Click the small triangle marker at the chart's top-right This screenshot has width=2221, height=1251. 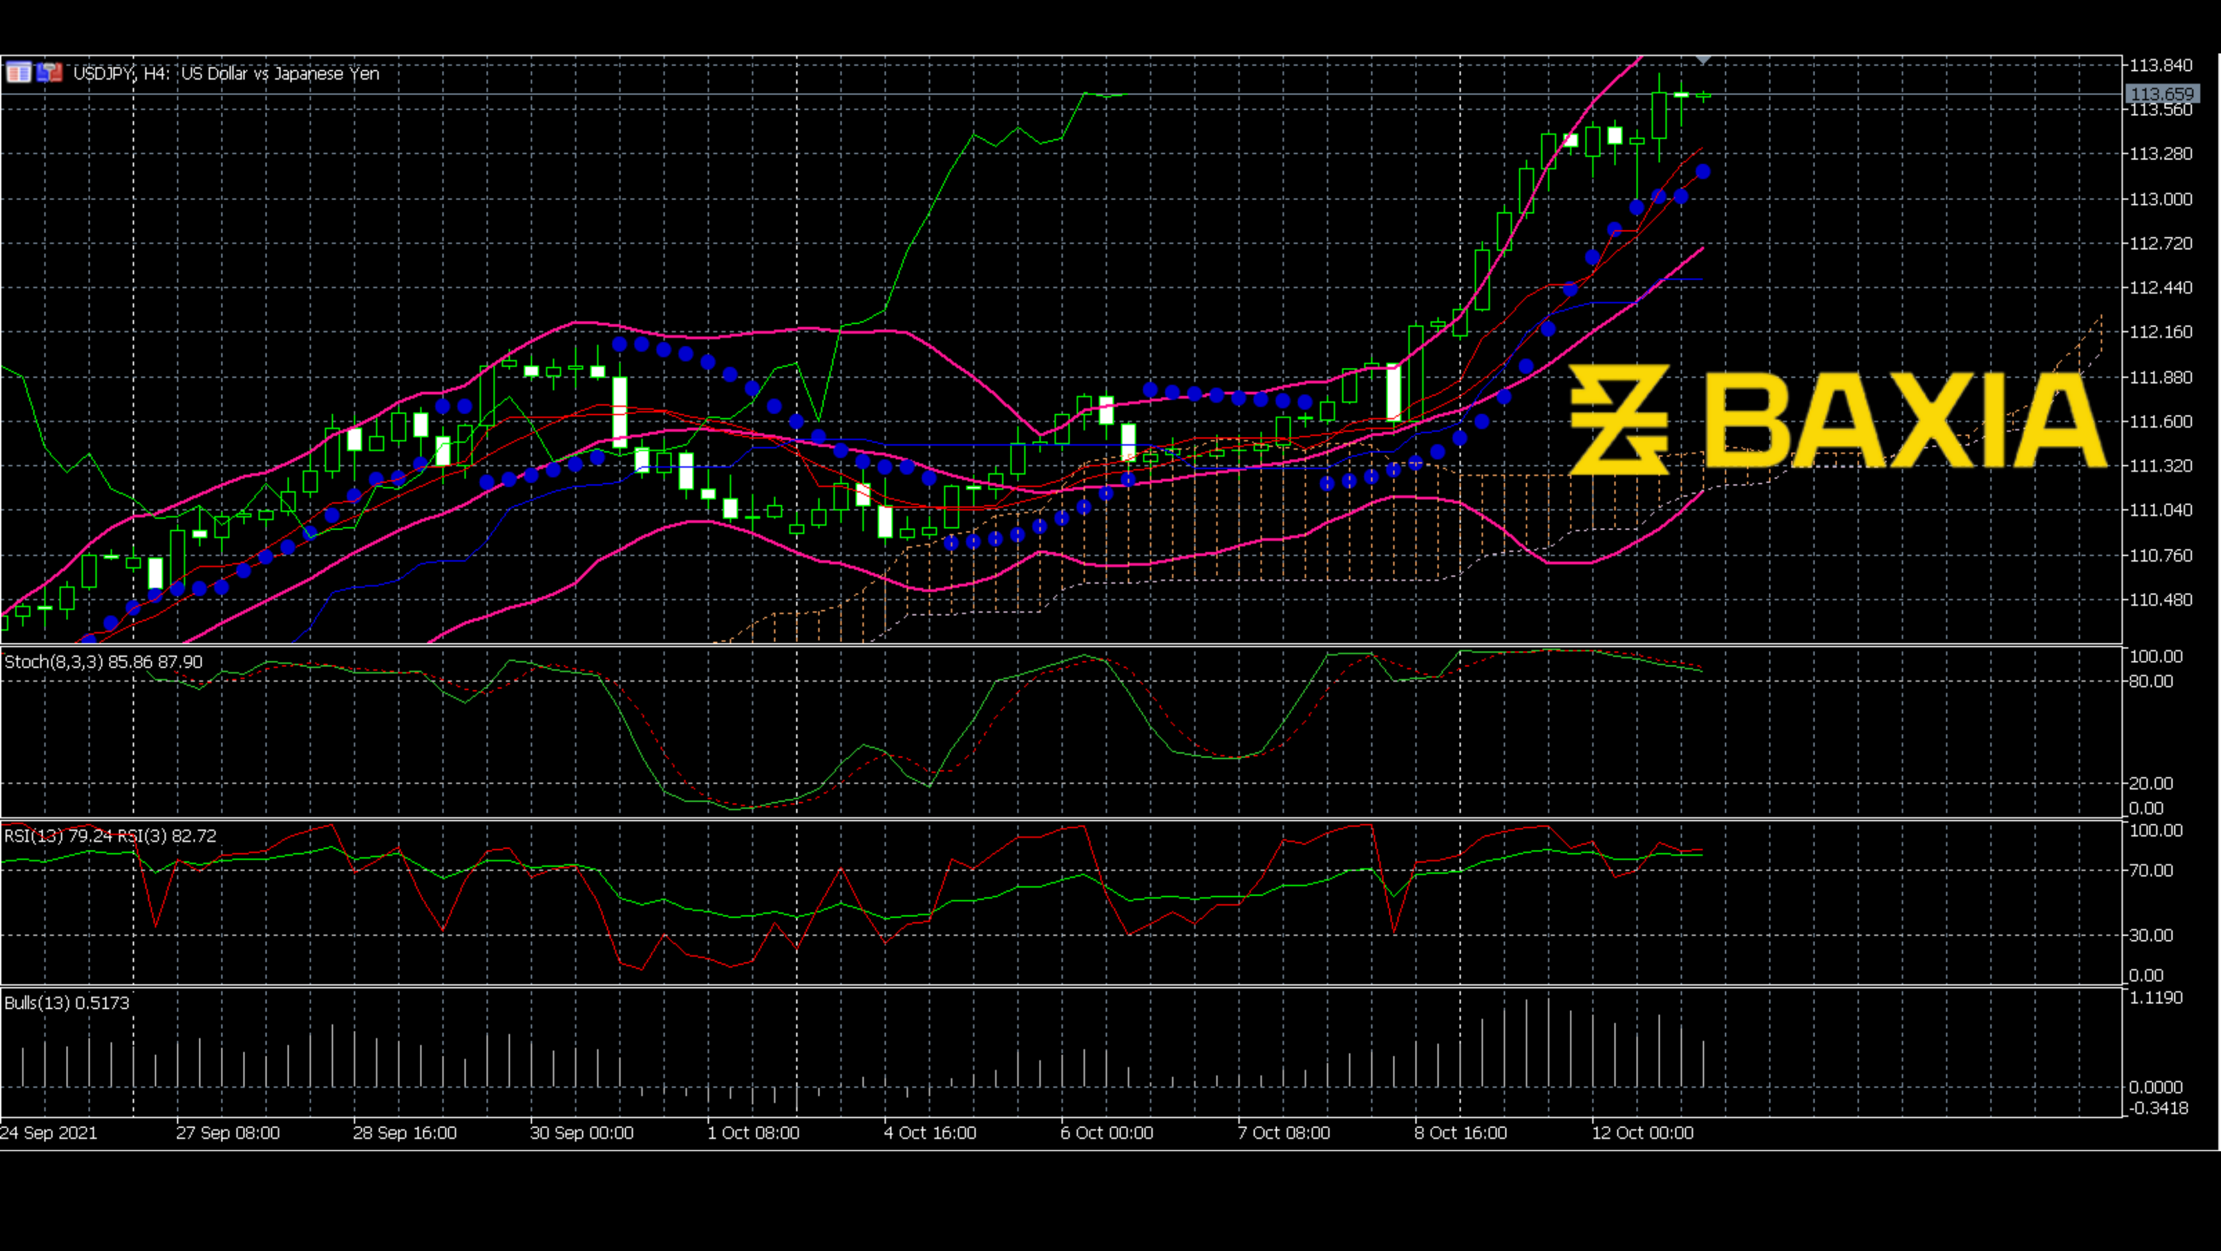coord(1703,60)
